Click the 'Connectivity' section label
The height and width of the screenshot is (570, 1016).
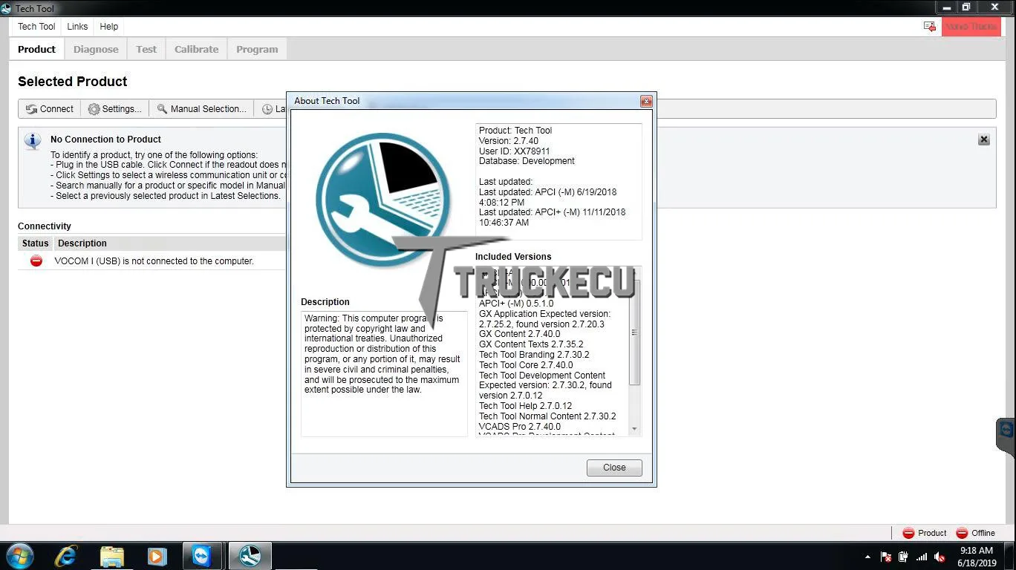(45, 226)
